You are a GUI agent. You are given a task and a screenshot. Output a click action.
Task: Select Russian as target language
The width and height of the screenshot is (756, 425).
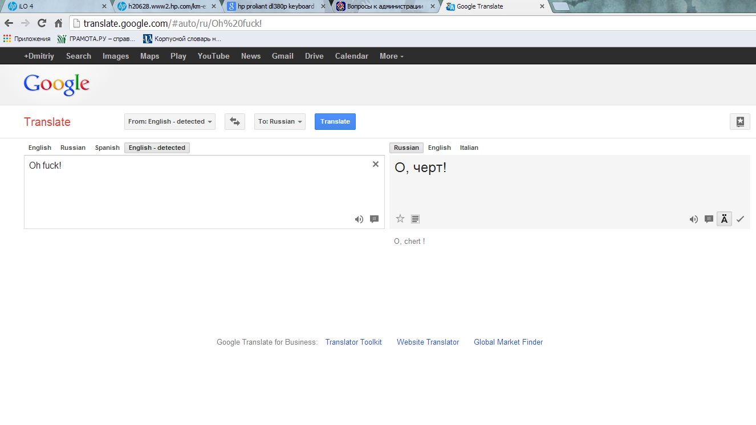(407, 148)
